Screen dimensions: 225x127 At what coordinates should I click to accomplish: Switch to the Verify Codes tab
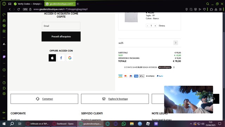coord(28,4)
